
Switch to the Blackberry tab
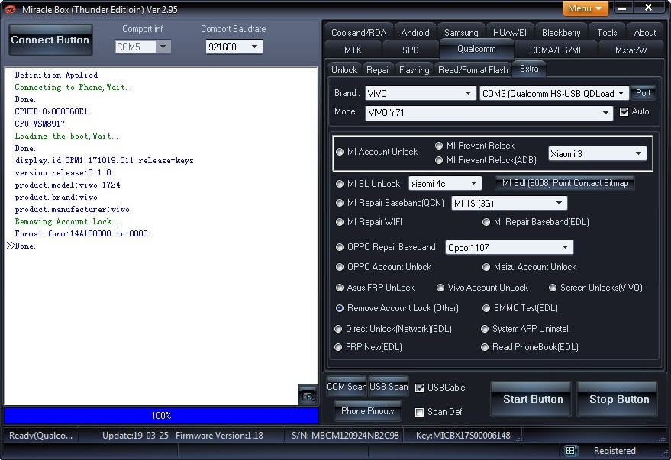(561, 33)
